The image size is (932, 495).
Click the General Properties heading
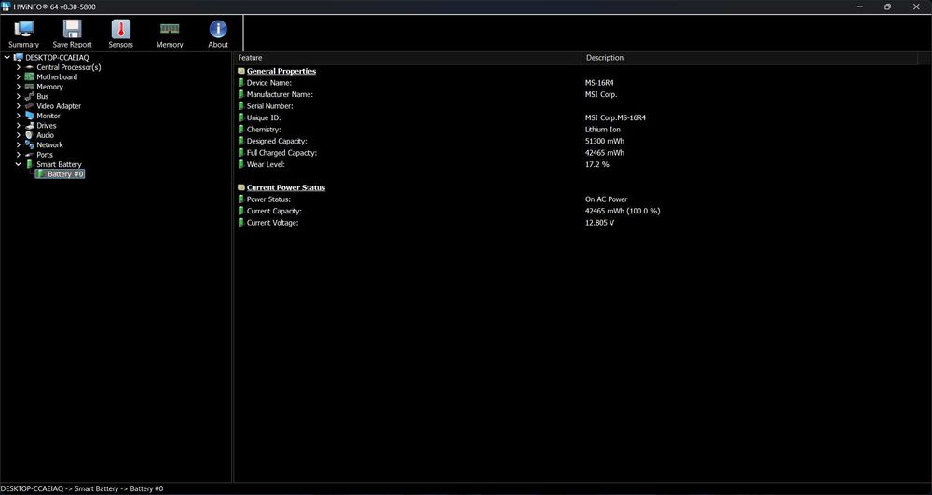[281, 71]
